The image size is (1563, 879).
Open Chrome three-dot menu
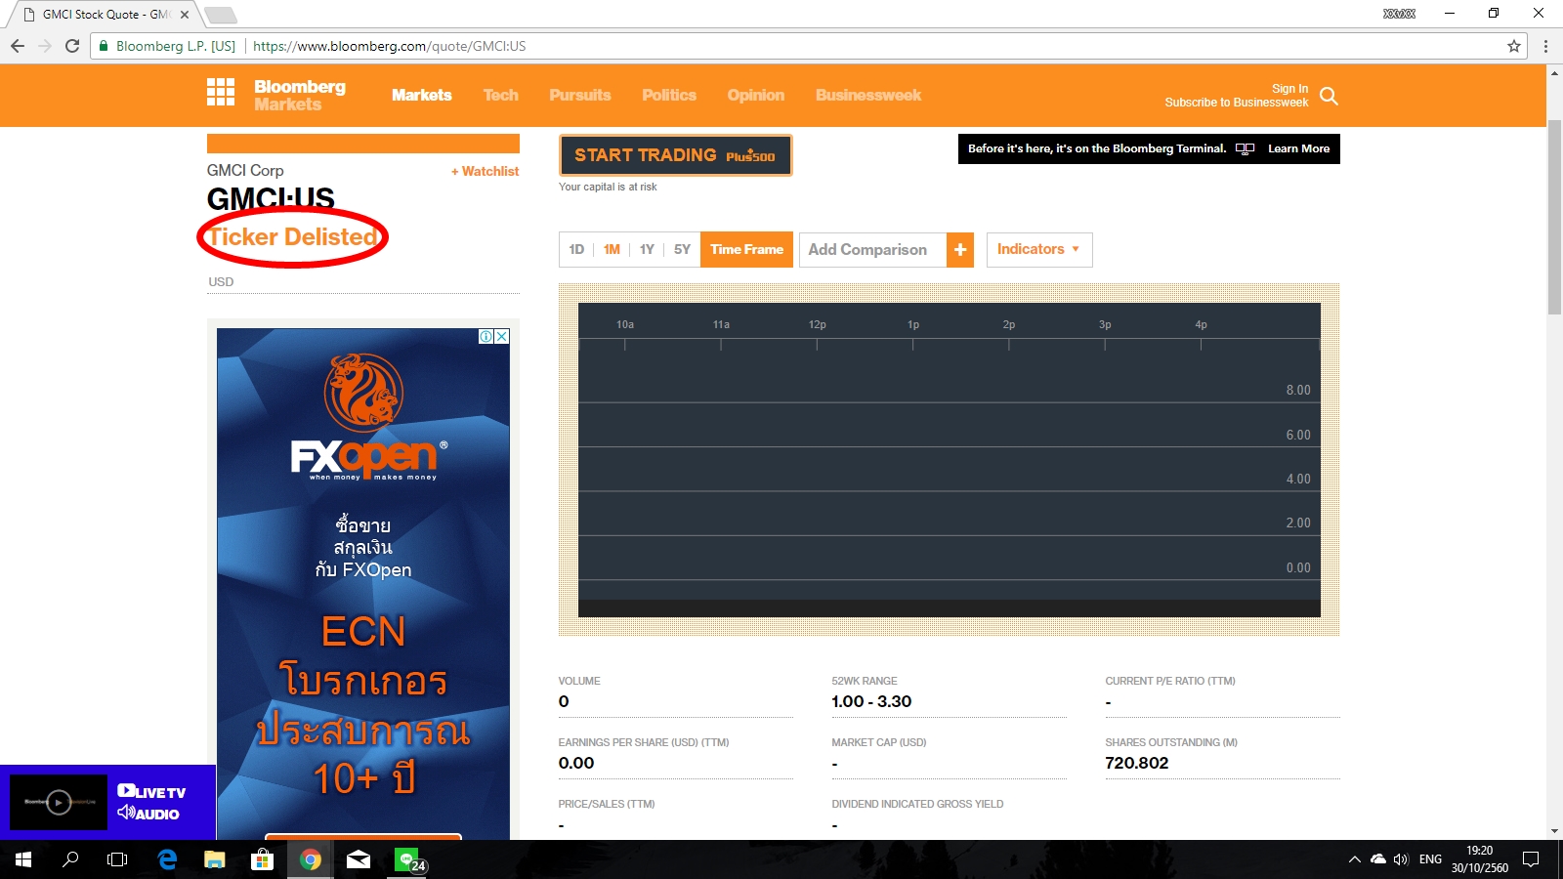(1545, 46)
